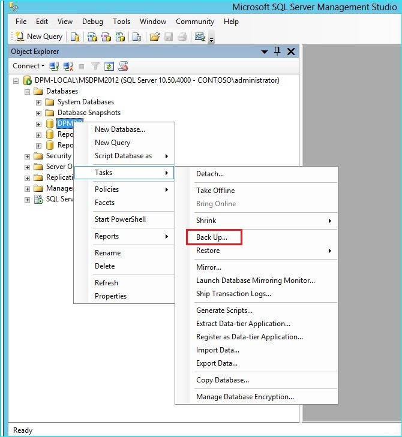Open the Window menu
The image size is (402, 437).
pyautogui.click(x=153, y=22)
